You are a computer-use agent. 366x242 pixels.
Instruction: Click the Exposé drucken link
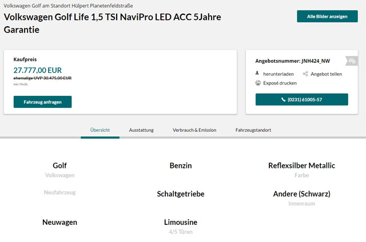pyautogui.click(x=280, y=83)
